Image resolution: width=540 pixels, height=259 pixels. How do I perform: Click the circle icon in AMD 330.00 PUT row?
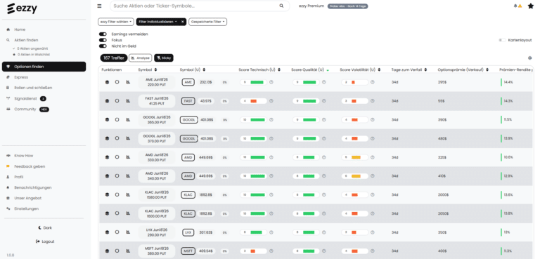[117, 157]
